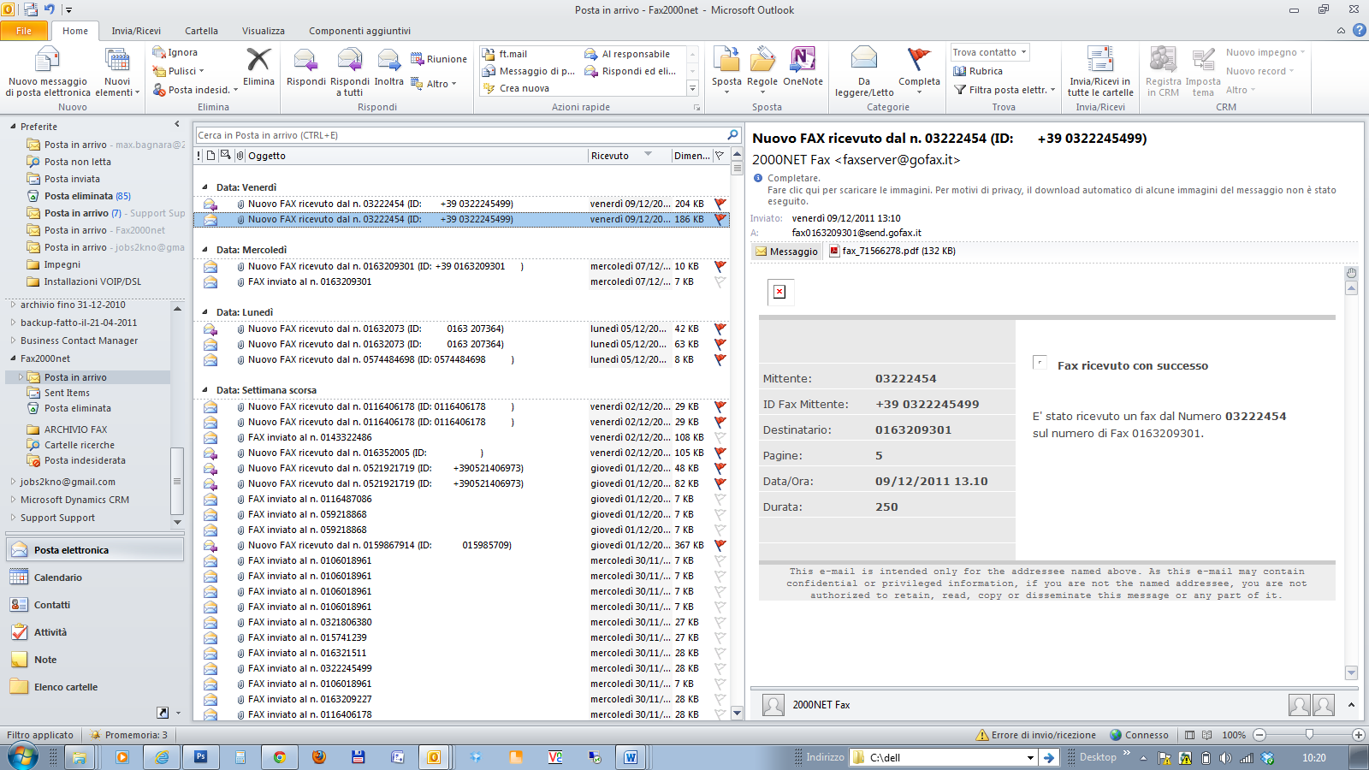Image resolution: width=1369 pixels, height=770 pixels.
Task: Open attachment fax_71566278.pdf
Action: [x=892, y=251]
